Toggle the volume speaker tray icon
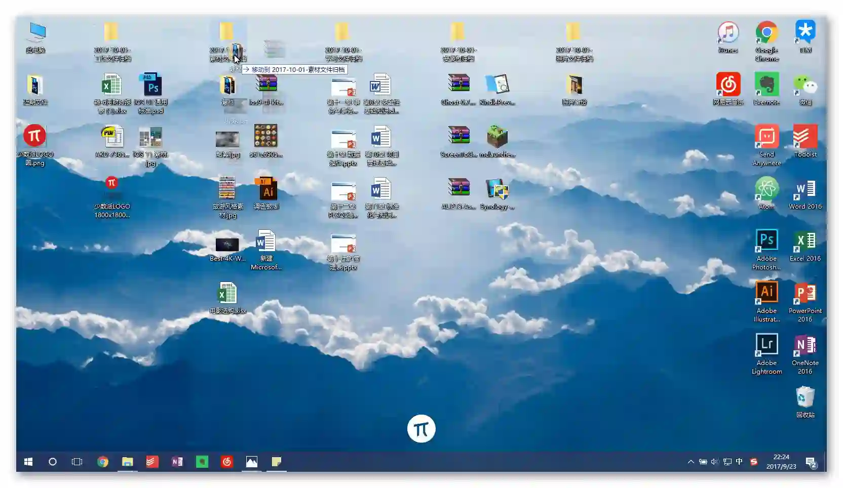Screen dimensions: 843x488 click(x=715, y=462)
